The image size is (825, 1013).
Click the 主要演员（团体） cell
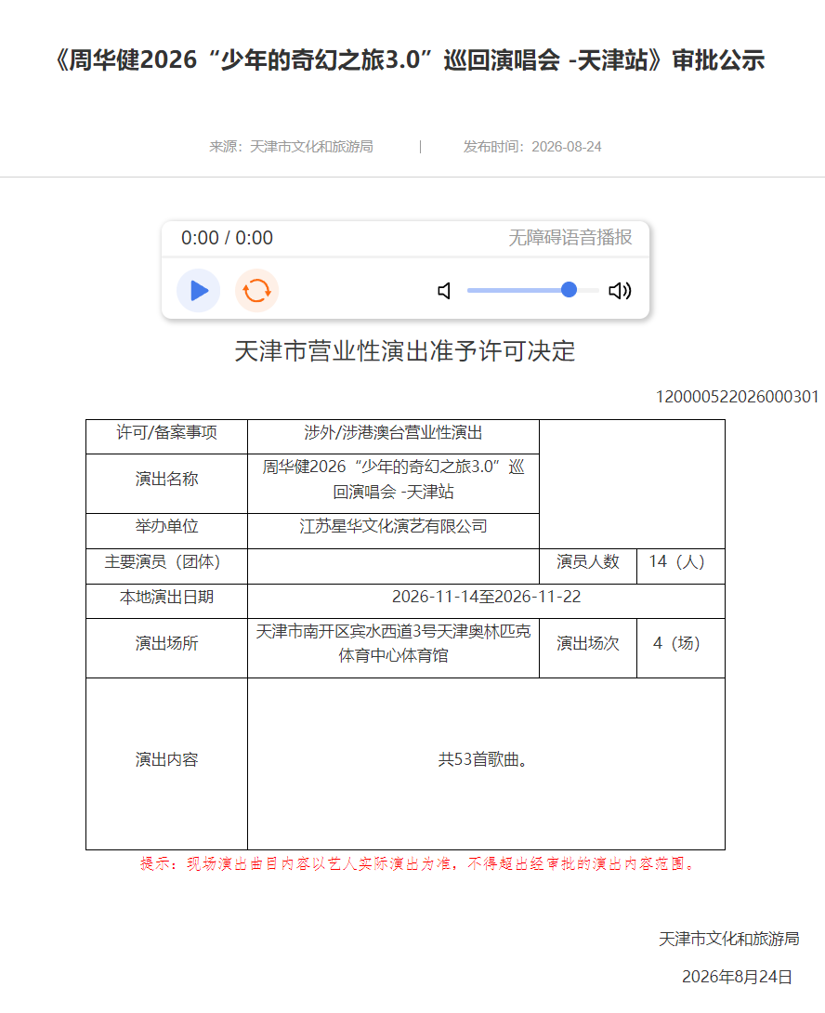coord(166,567)
